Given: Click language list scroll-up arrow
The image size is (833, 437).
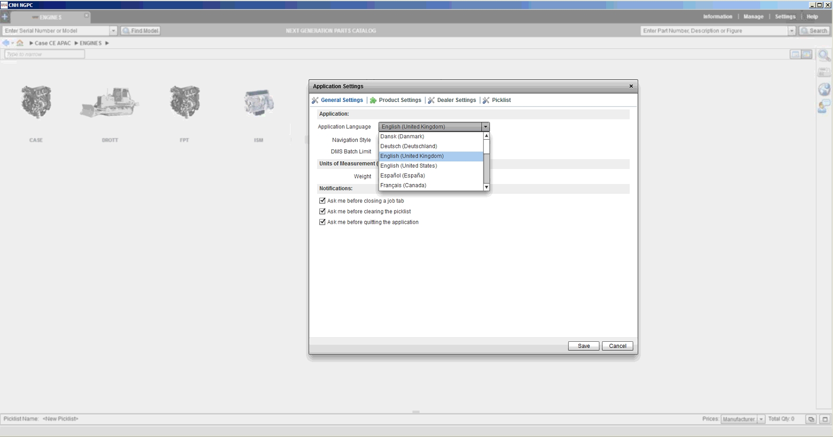Looking at the screenshot, I should point(486,135).
